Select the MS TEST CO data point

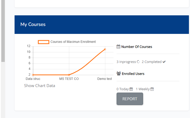pyautogui.click(x=69, y=75)
